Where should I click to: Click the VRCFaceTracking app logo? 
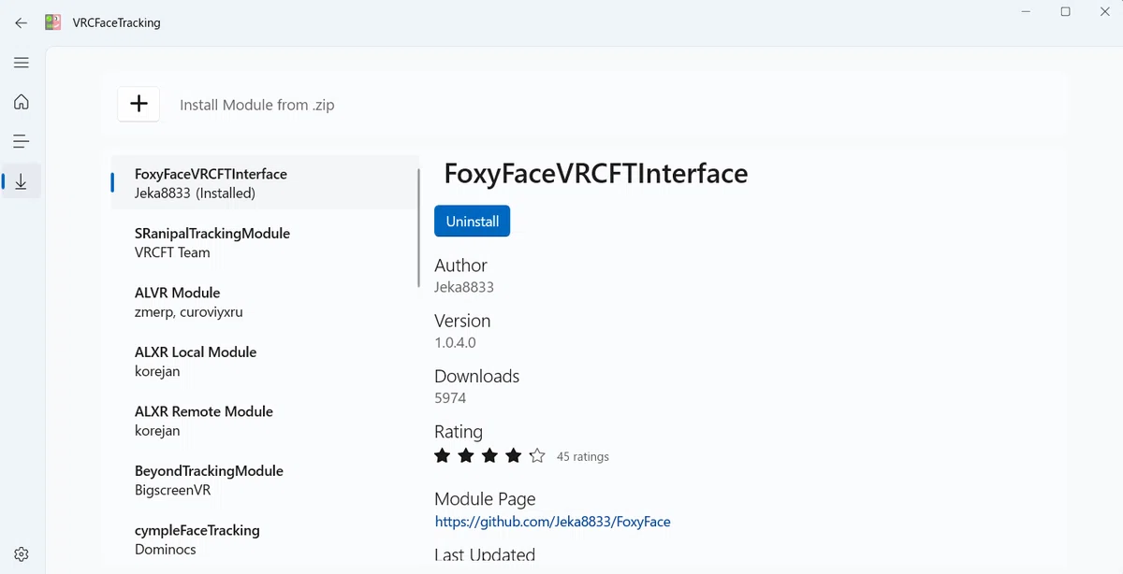52,22
